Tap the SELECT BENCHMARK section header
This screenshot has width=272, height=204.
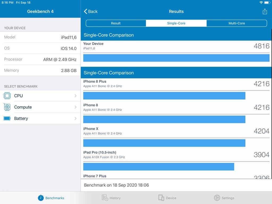tap(21, 86)
